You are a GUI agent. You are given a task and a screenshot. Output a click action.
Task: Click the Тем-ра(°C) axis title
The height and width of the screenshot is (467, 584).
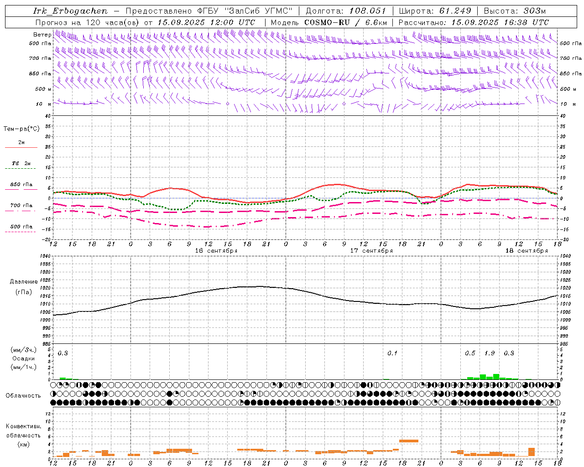point(21,129)
